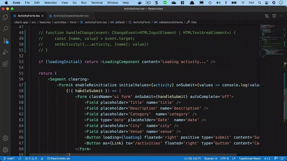Screen dimensions: 287x161
Task: Open the Apple menu
Action: 6,3
